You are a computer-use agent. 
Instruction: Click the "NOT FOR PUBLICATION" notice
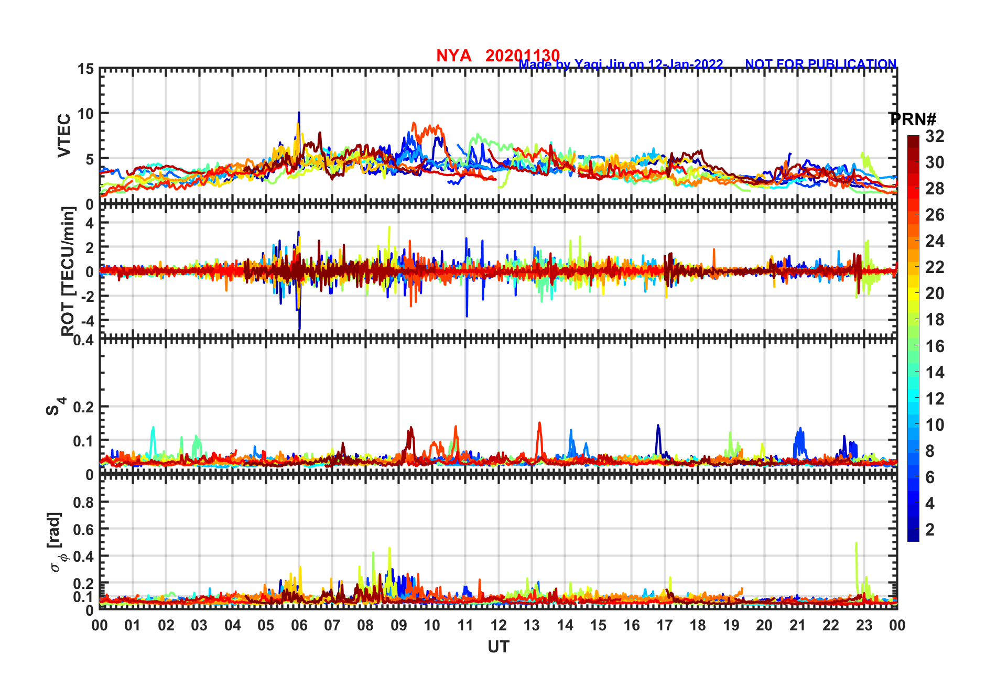[821, 64]
